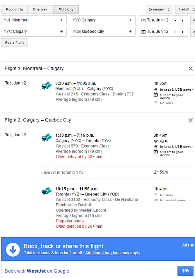Open the 1 adult passengers dropdown
Image resolution: width=195 pixels, height=278 pixels.
[x=185, y=9]
